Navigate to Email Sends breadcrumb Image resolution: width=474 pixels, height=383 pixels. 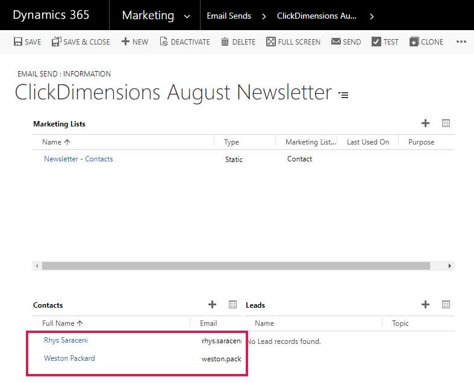click(229, 16)
